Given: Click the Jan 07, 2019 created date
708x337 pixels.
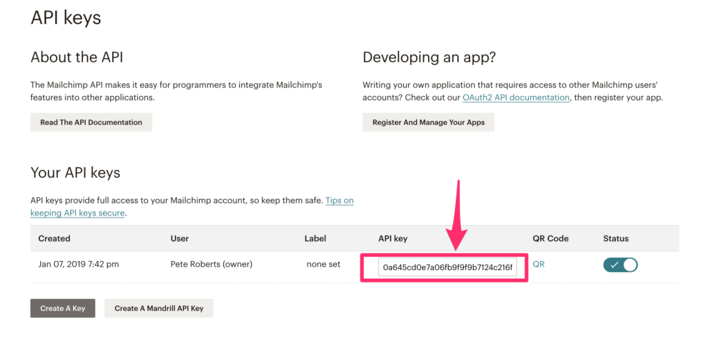Looking at the screenshot, I should click(x=77, y=264).
